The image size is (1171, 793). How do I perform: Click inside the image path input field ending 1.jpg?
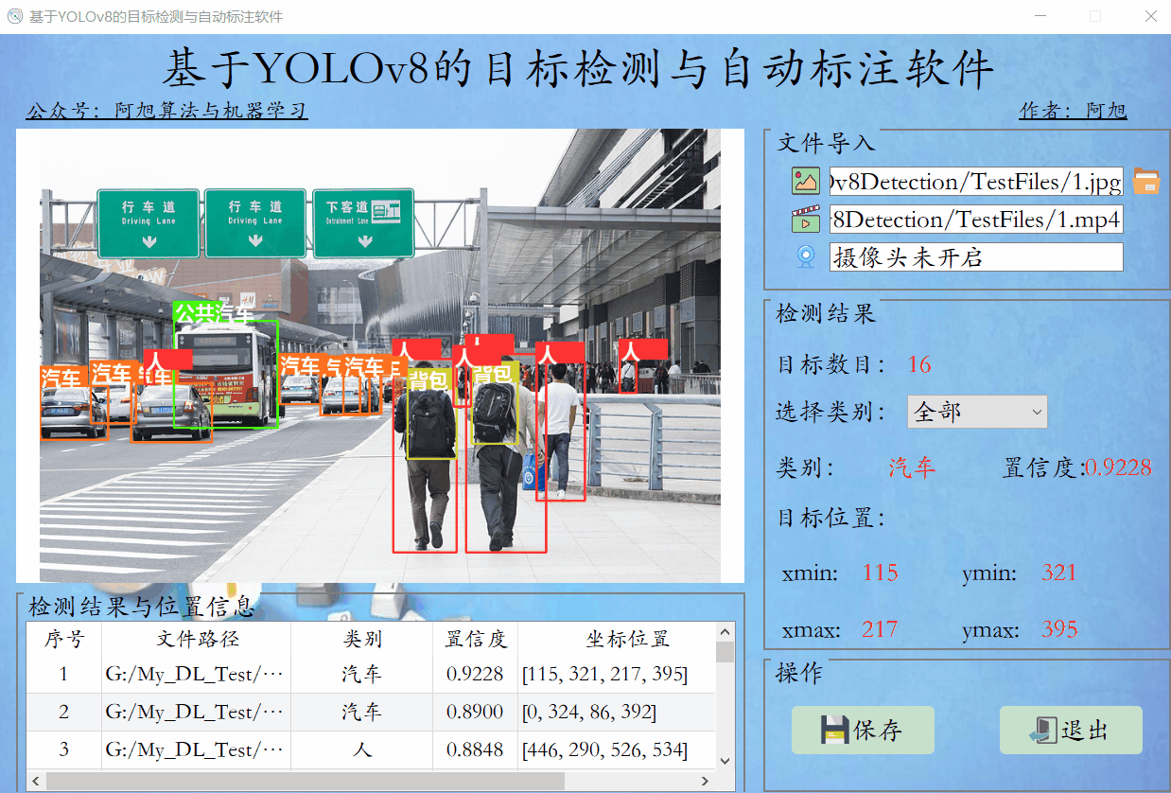pos(974,181)
